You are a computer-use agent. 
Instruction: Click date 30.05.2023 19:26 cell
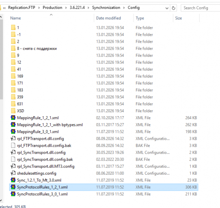pos(110,152)
